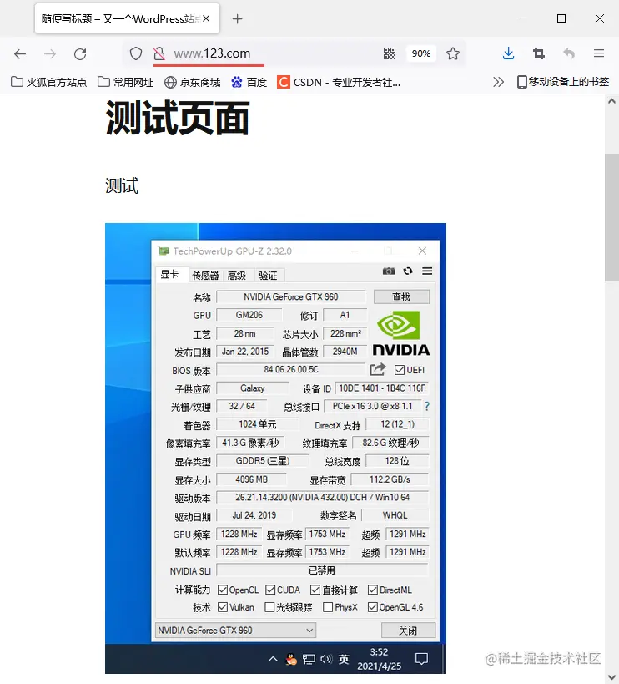Switch to the 传感器 tab in GPU-Z

pyautogui.click(x=205, y=276)
